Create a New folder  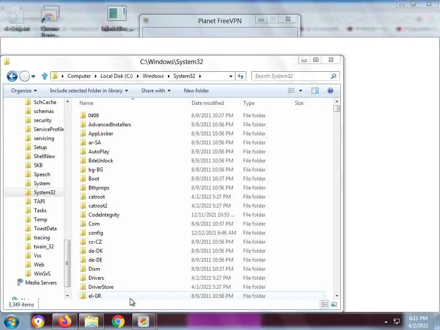(196, 91)
